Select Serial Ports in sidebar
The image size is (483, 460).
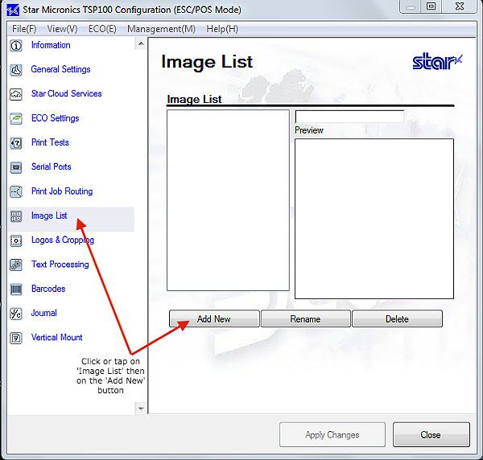[52, 166]
